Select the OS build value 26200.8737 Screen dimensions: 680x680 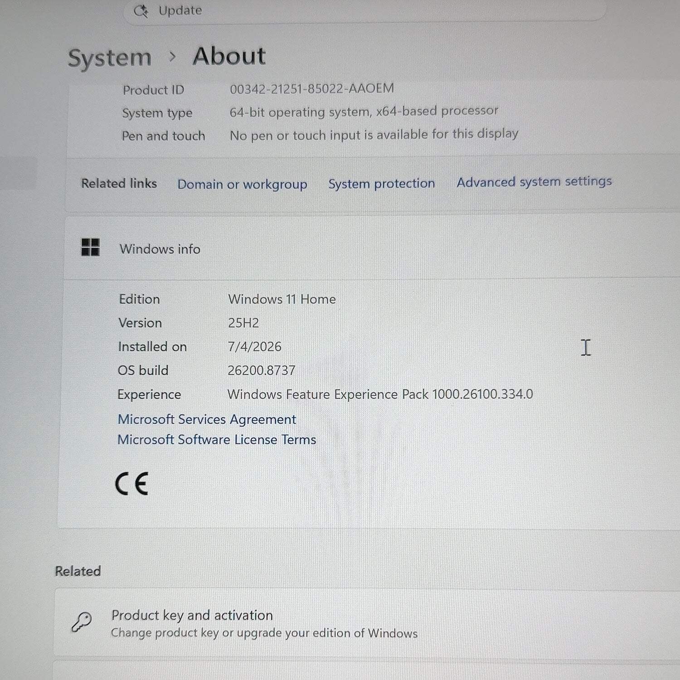[x=261, y=370]
